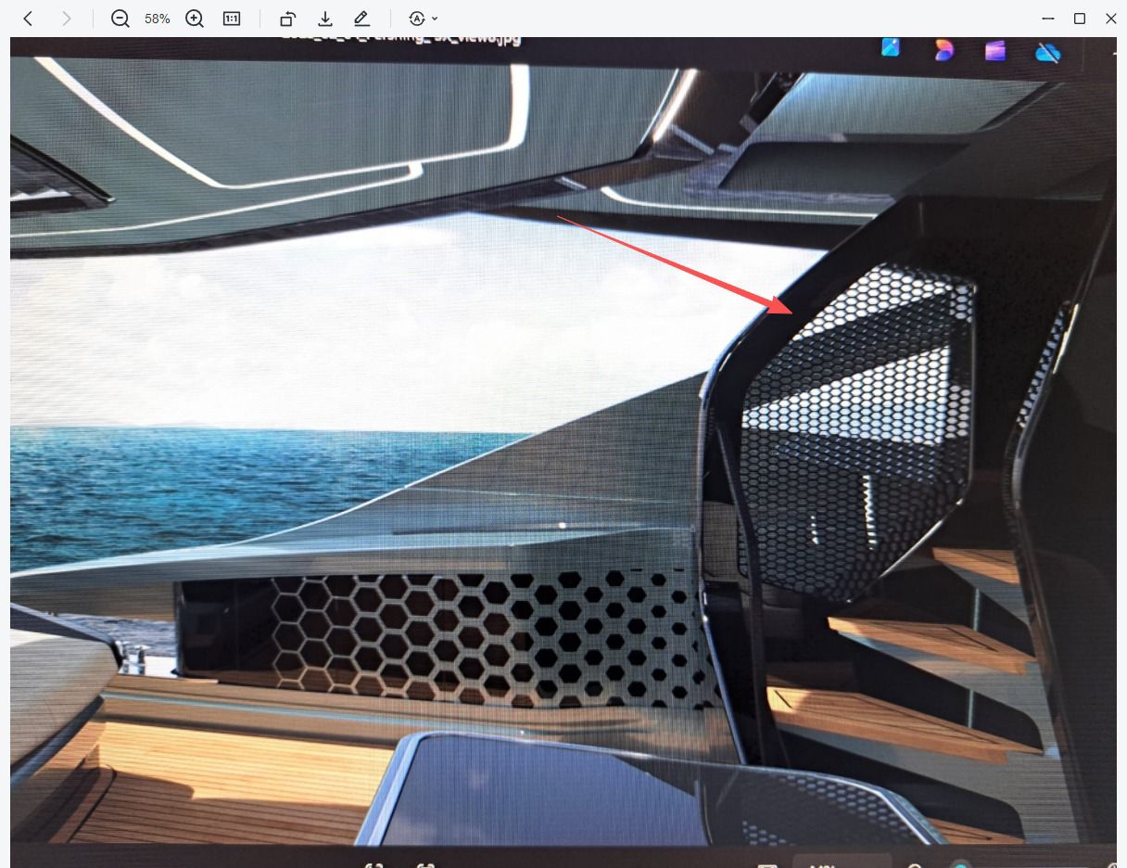Zoom in with the plus magnifier
This screenshot has height=868, width=1127.
(x=195, y=19)
